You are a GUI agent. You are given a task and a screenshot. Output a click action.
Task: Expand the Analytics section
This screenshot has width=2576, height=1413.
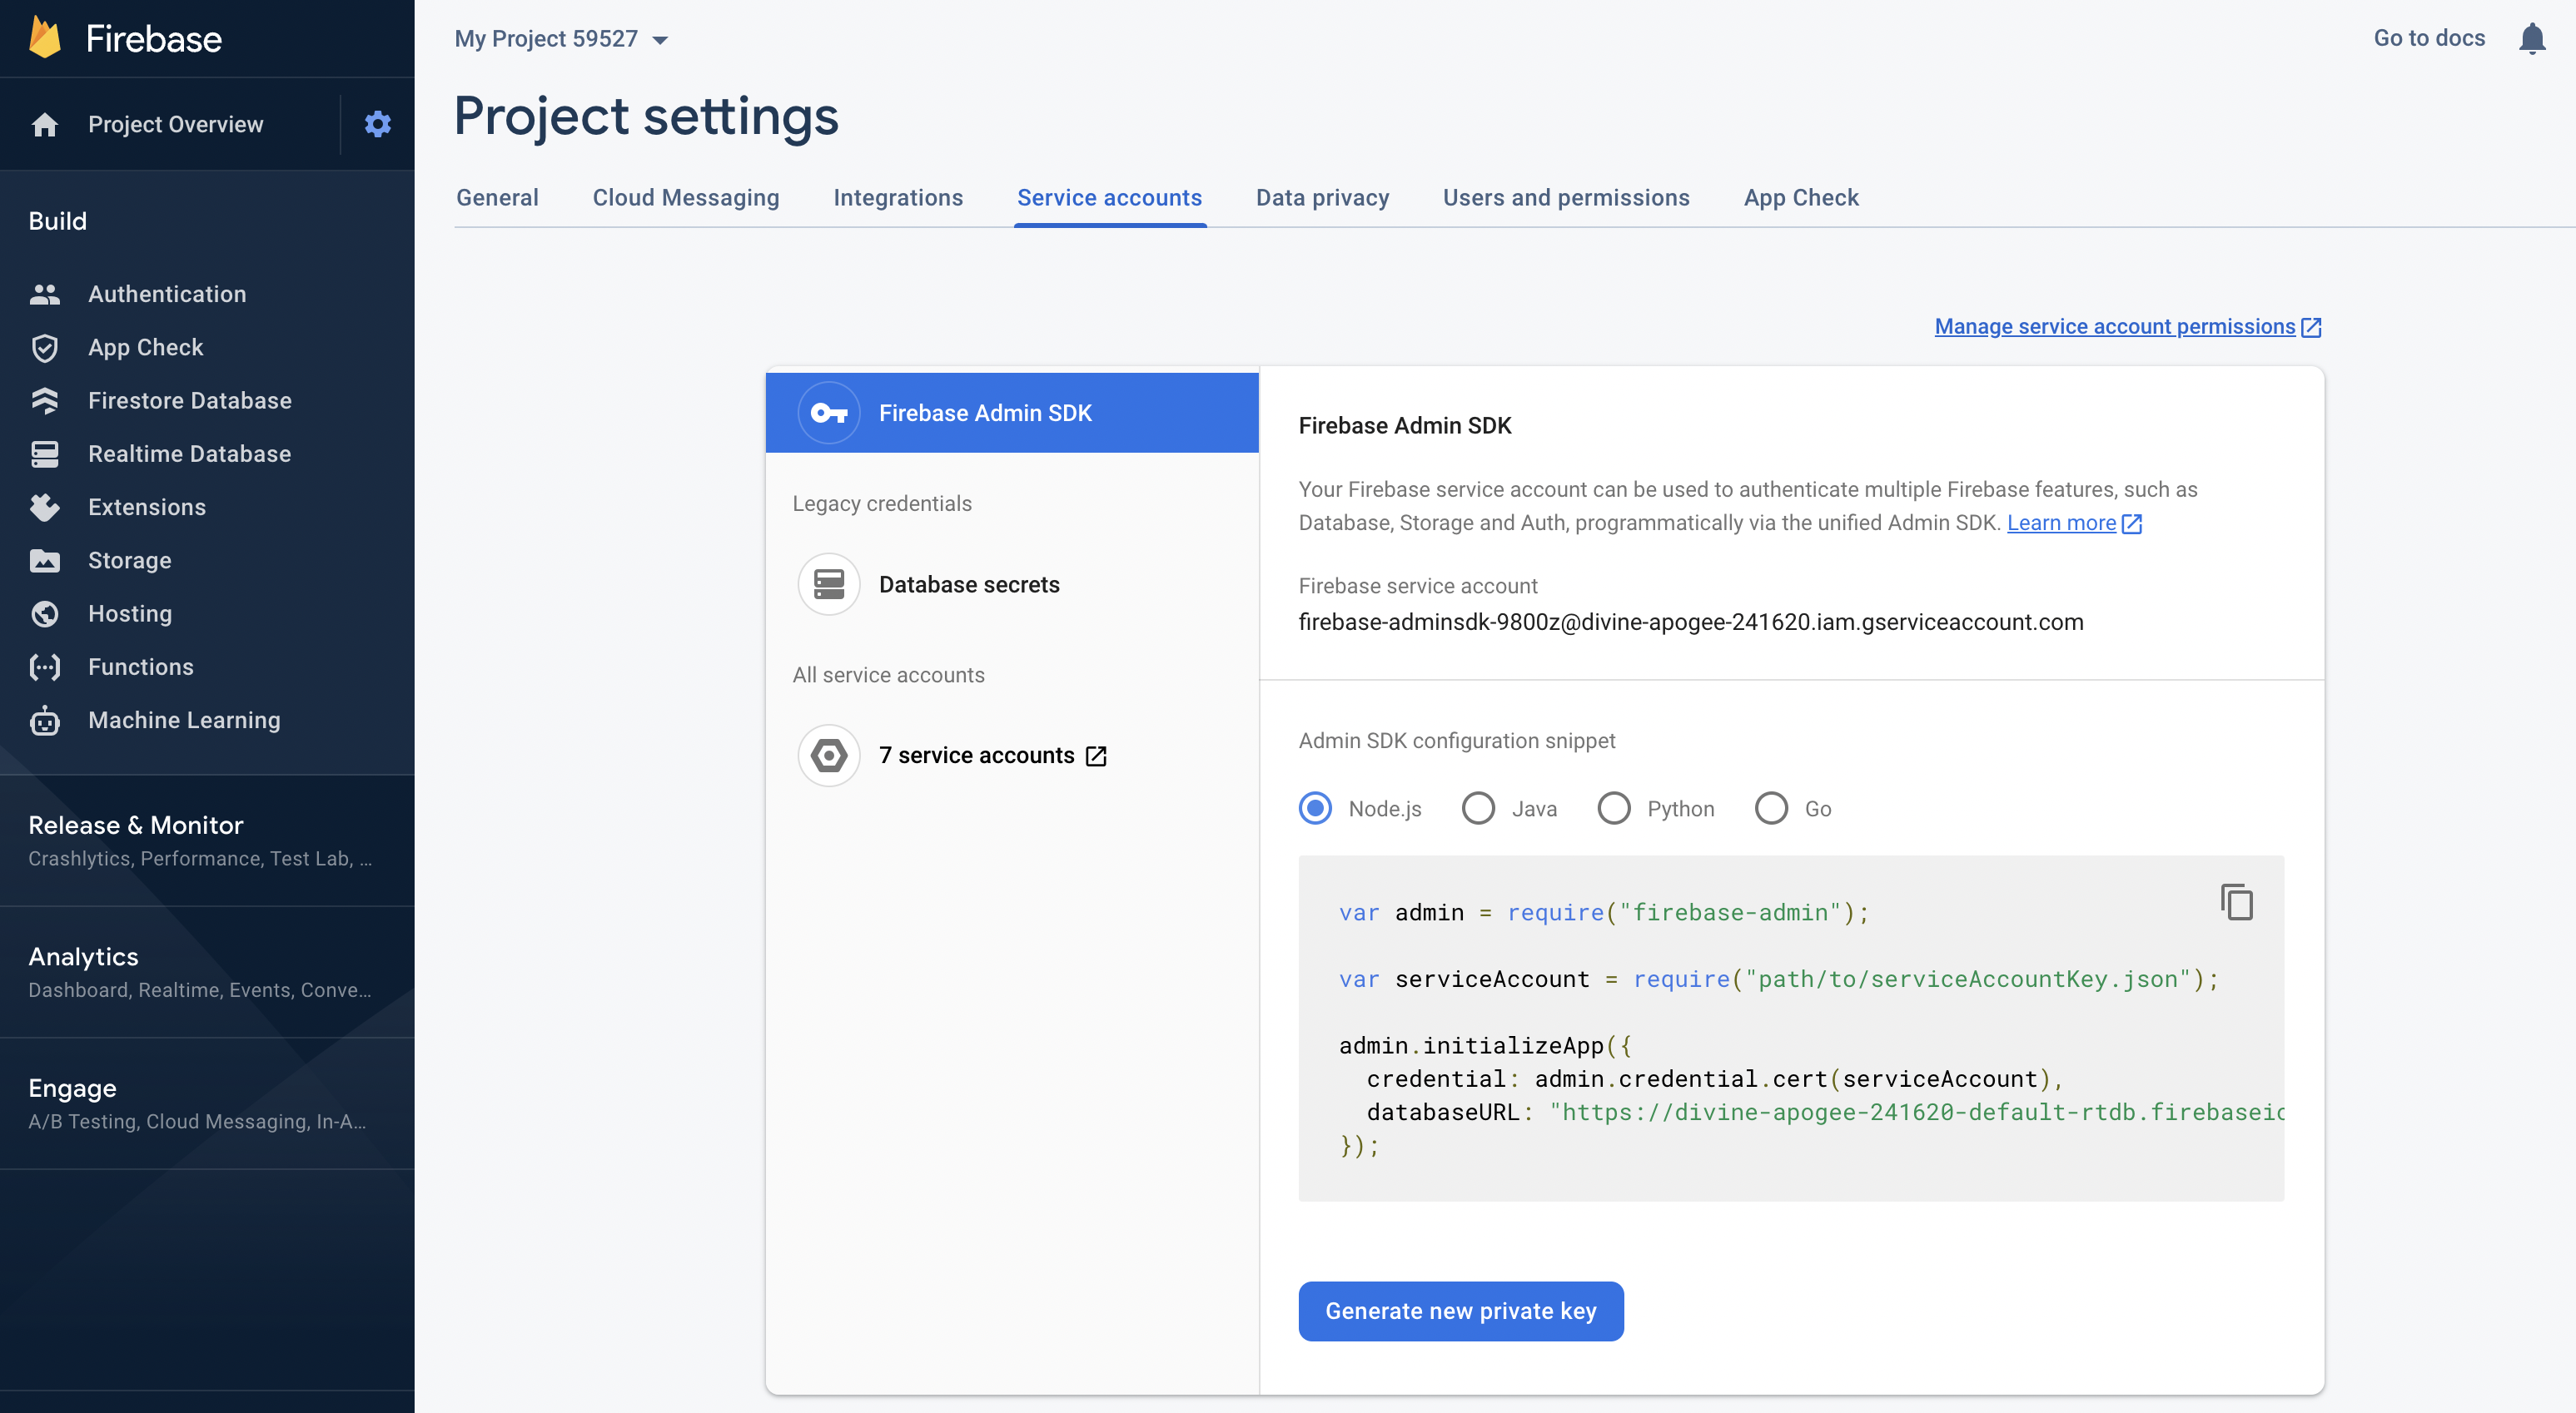click(207, 972)
